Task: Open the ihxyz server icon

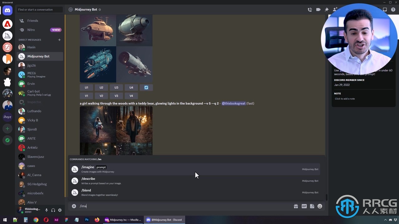Action: point(7,117)
